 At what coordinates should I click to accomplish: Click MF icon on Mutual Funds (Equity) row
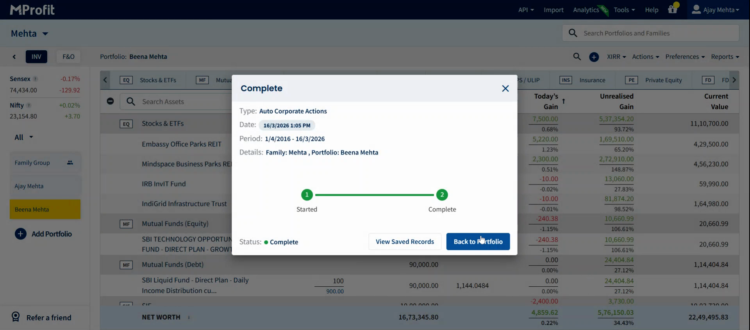click(126, 224)
